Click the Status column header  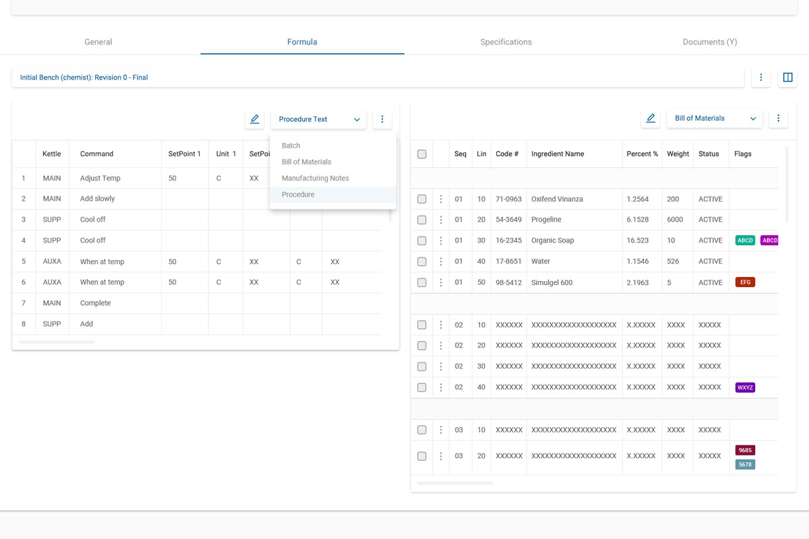coord(709,154)
